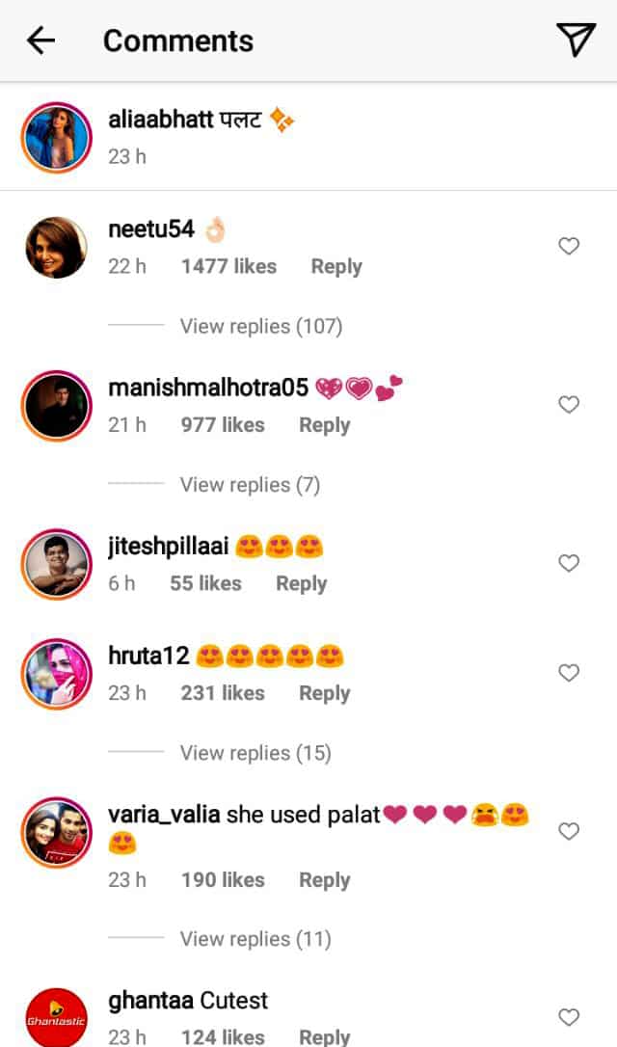Tap heart on varia_valia's comment
The width and height of the screenshot is (617, 1047).
pyautogui.click(x=569, y=831)
